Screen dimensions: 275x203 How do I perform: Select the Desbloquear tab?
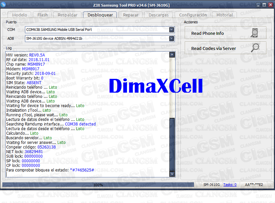coord(100,15)
